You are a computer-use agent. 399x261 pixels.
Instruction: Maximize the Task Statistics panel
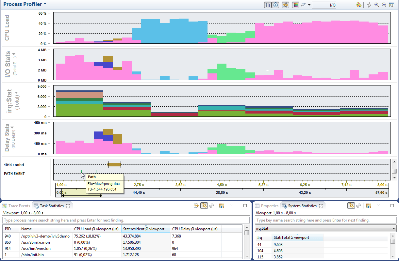click(x=245, y=206)
